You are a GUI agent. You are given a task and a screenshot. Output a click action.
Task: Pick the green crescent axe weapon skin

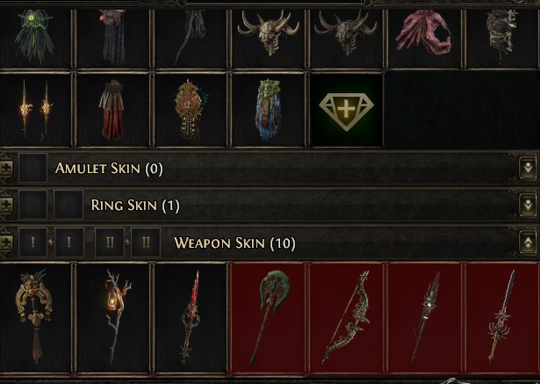coord(269,317)
